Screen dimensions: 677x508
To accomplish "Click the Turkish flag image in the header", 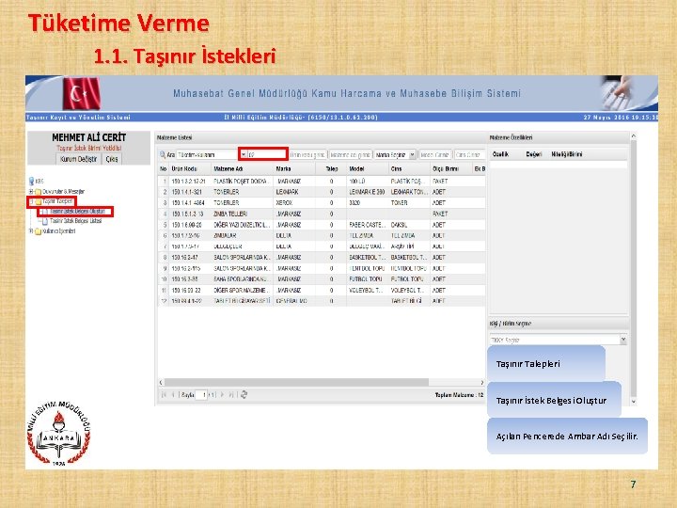I will (x=82, y=94).
